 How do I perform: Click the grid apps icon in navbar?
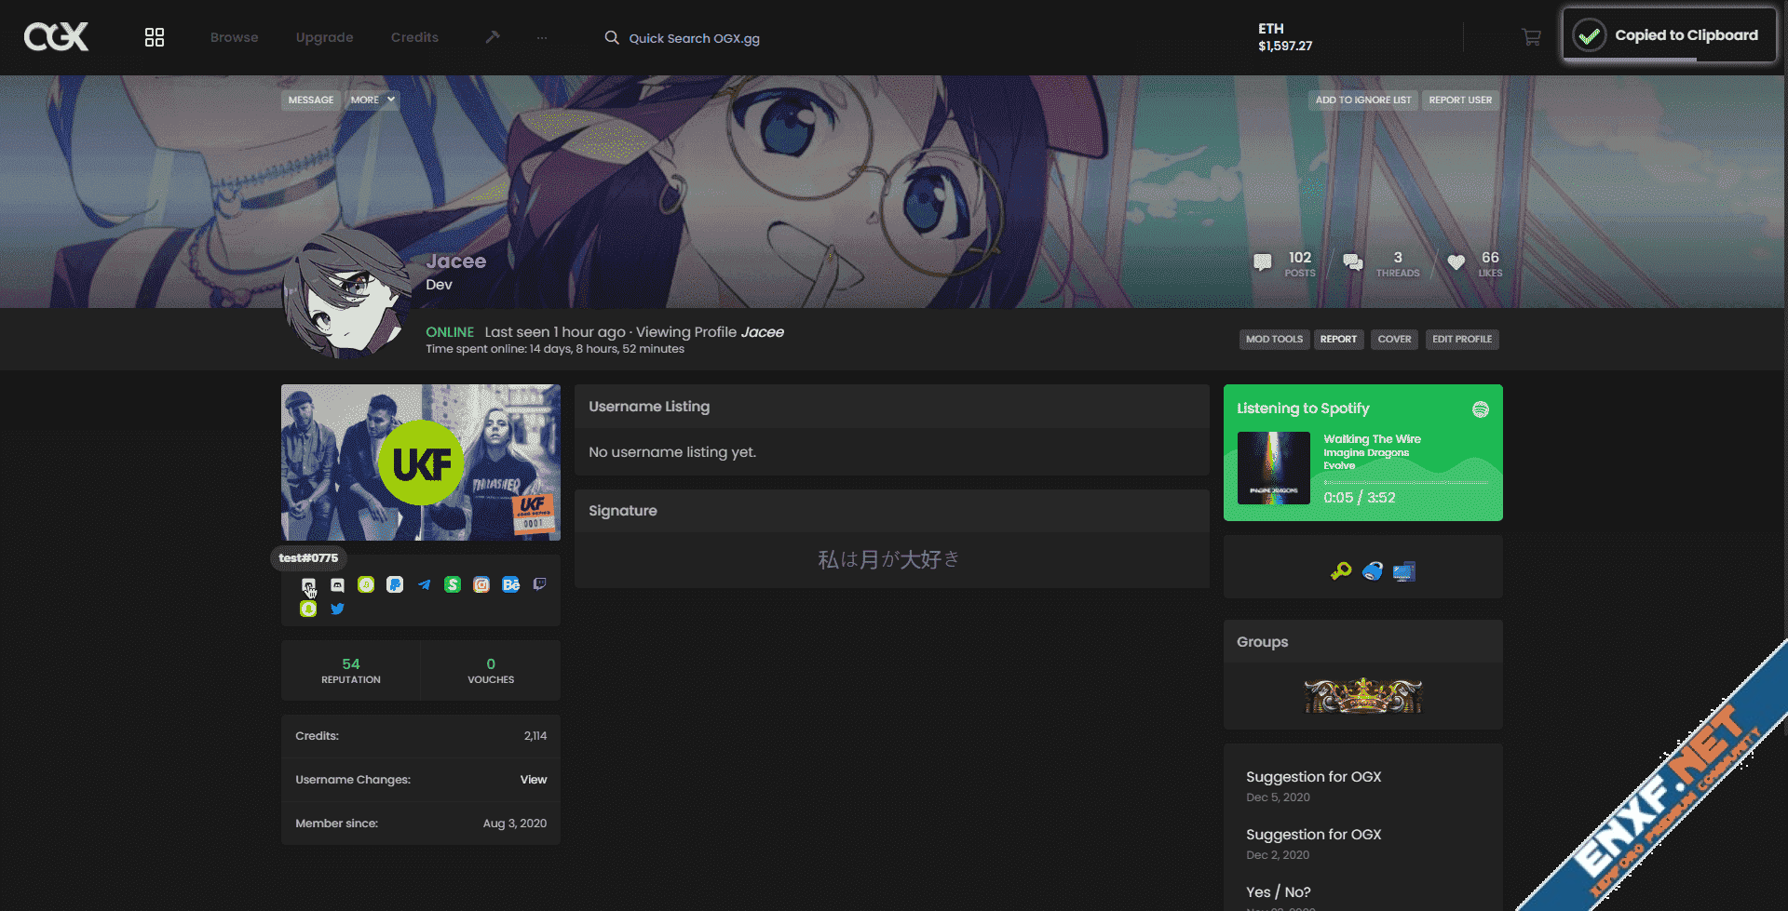pyautogui.click(x=155, y=37)
